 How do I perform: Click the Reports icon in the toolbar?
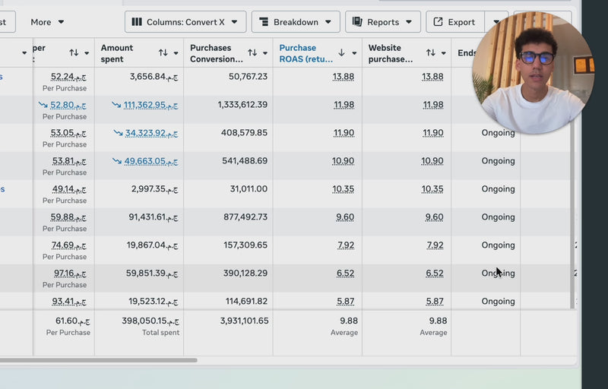click(x=357, y=22)
